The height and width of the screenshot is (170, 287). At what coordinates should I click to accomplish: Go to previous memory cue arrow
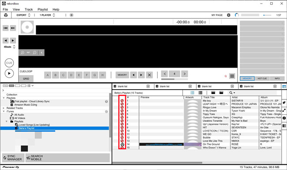(x=133, y=75)
